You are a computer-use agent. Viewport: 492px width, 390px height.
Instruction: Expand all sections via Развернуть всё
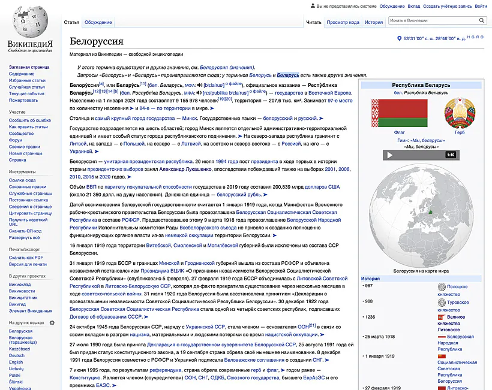24,237
